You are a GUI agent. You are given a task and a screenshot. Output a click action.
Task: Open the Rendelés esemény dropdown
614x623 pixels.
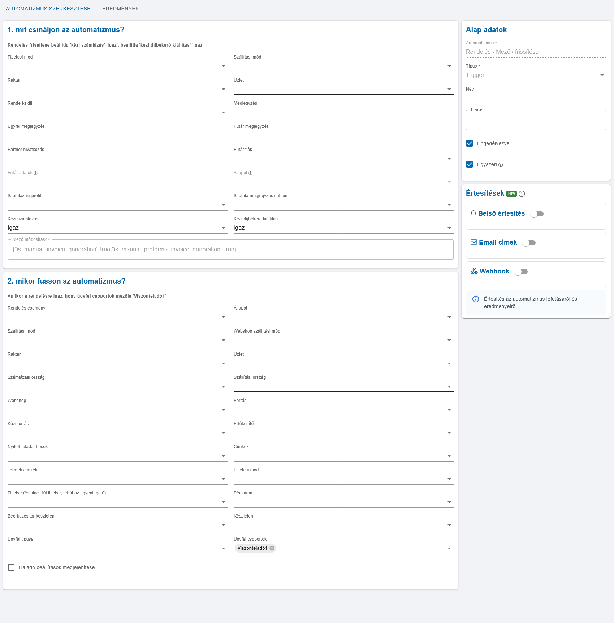[118, 317]
